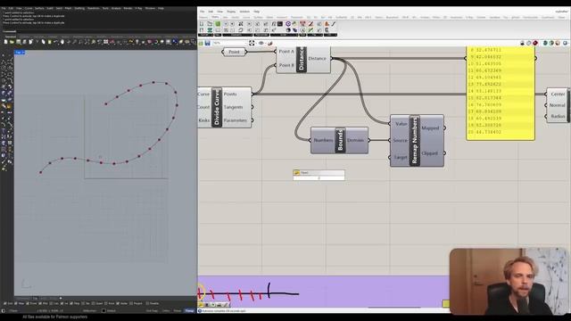Image resolution: width=571 pixels, height=321 pixels.
Task: Open the Rhino Curve menu
Action: (29, 8)
